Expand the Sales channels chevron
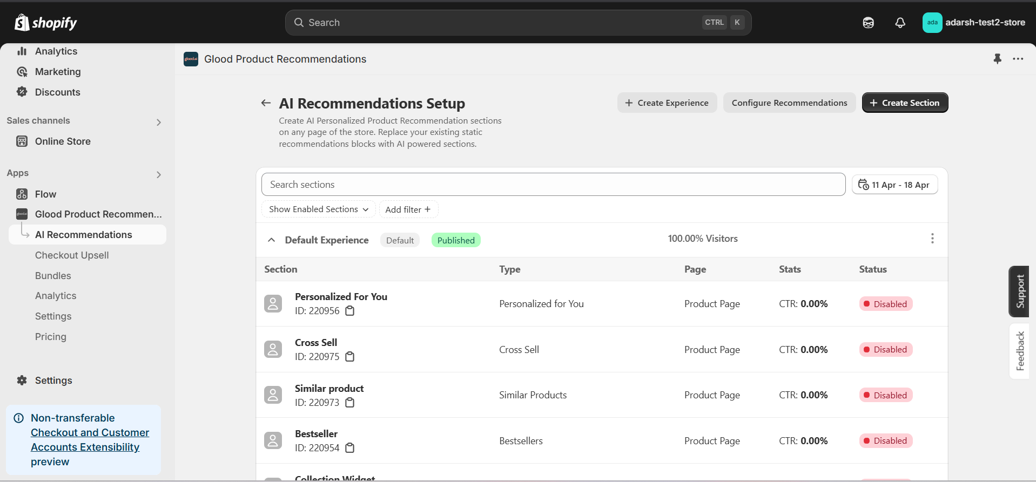1036x482 pixels. point(159,123)
